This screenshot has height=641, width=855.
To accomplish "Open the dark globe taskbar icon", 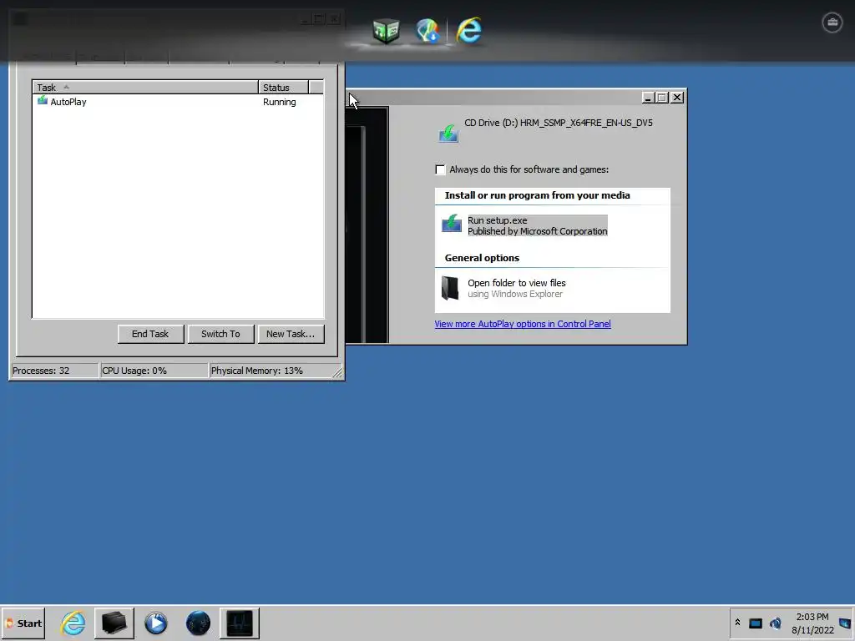I will point(198,623).
